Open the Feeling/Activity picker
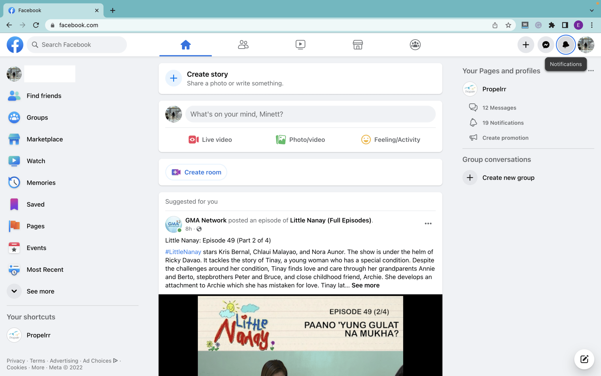Image resolution: width=601 pixels, height=376 pixels. pos(391,140)
